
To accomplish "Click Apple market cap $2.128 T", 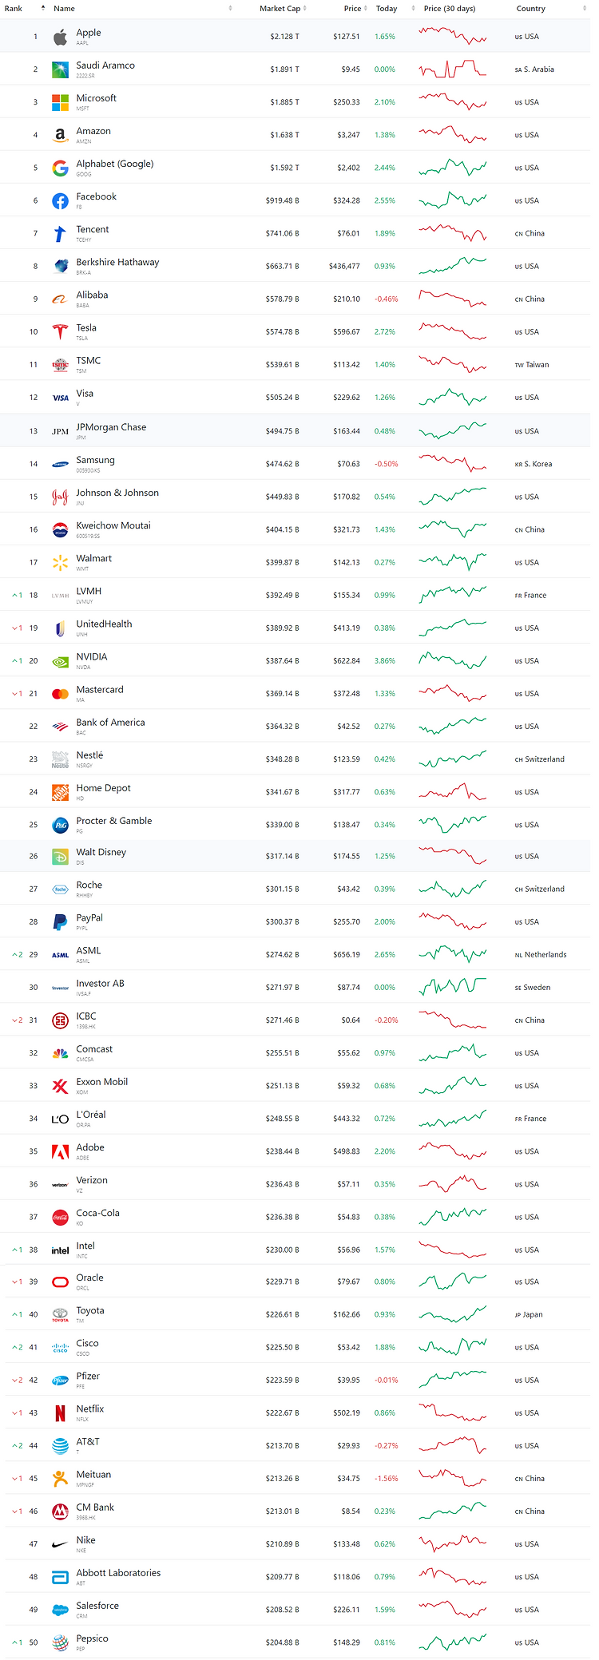I will click(x=285, y=37).
